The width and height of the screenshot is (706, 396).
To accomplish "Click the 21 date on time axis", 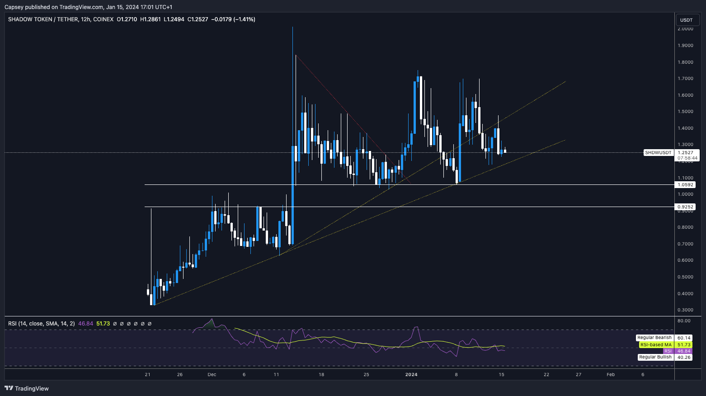I will point(147,375).
